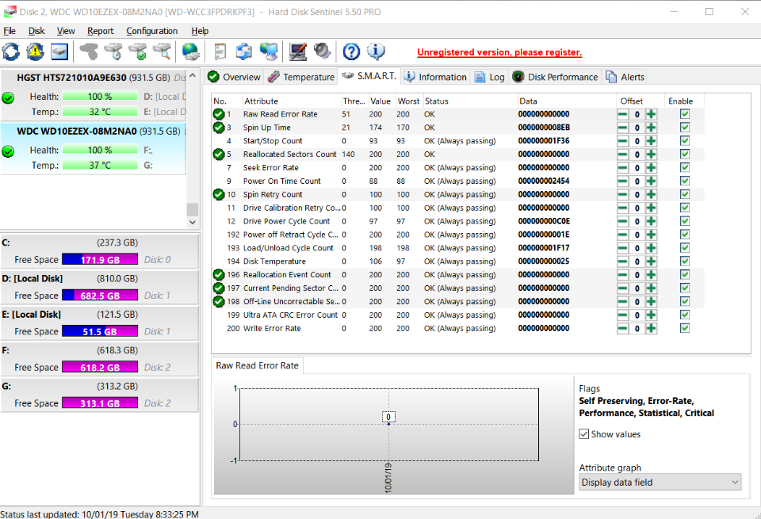Disable the Raw Read Error Rate enable checkbox

(685, 114)
